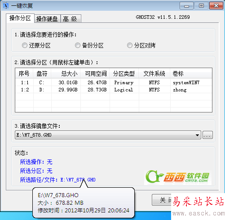Click the 盘符 column header
Viewport: 225px width, 220px height.
point(42,73)
